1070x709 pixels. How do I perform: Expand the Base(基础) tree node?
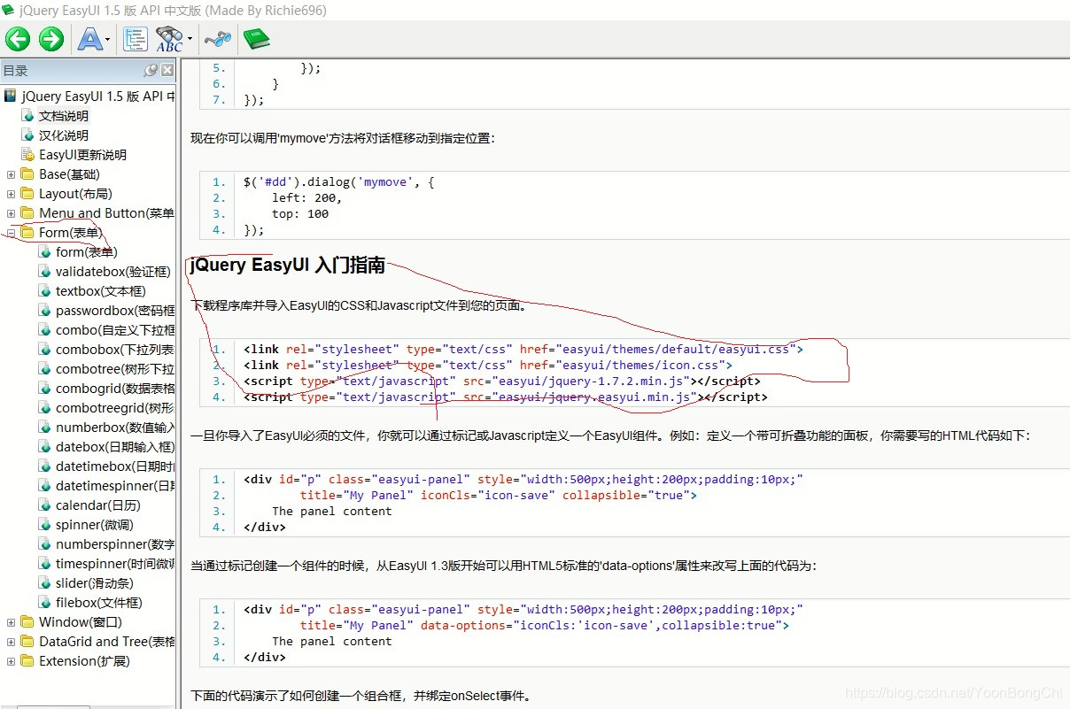coord(11,174)
